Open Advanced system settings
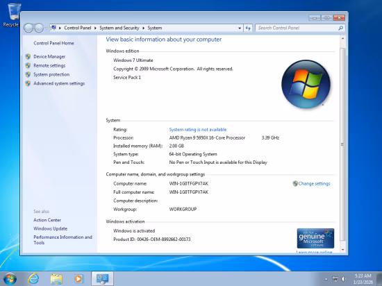This screenshot has height=286, width=382. coord(59,83)
